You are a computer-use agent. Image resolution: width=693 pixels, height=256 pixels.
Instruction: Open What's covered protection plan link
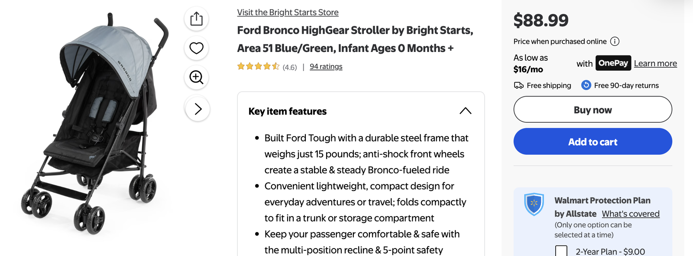(x=631, y=214)
